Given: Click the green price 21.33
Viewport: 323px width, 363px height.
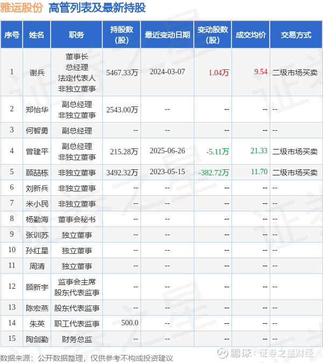Looking at the screenshot, I should [x=259, y=151].
